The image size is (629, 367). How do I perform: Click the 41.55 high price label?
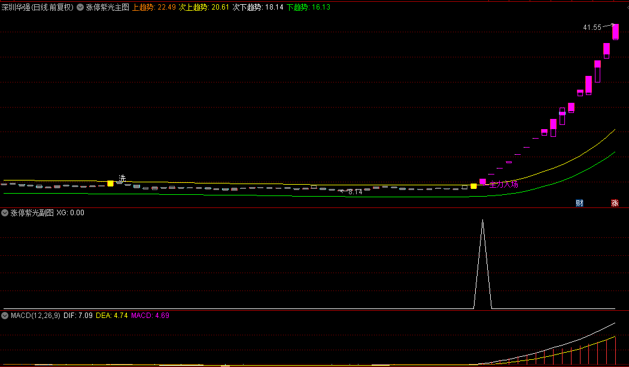click(592, 27)
